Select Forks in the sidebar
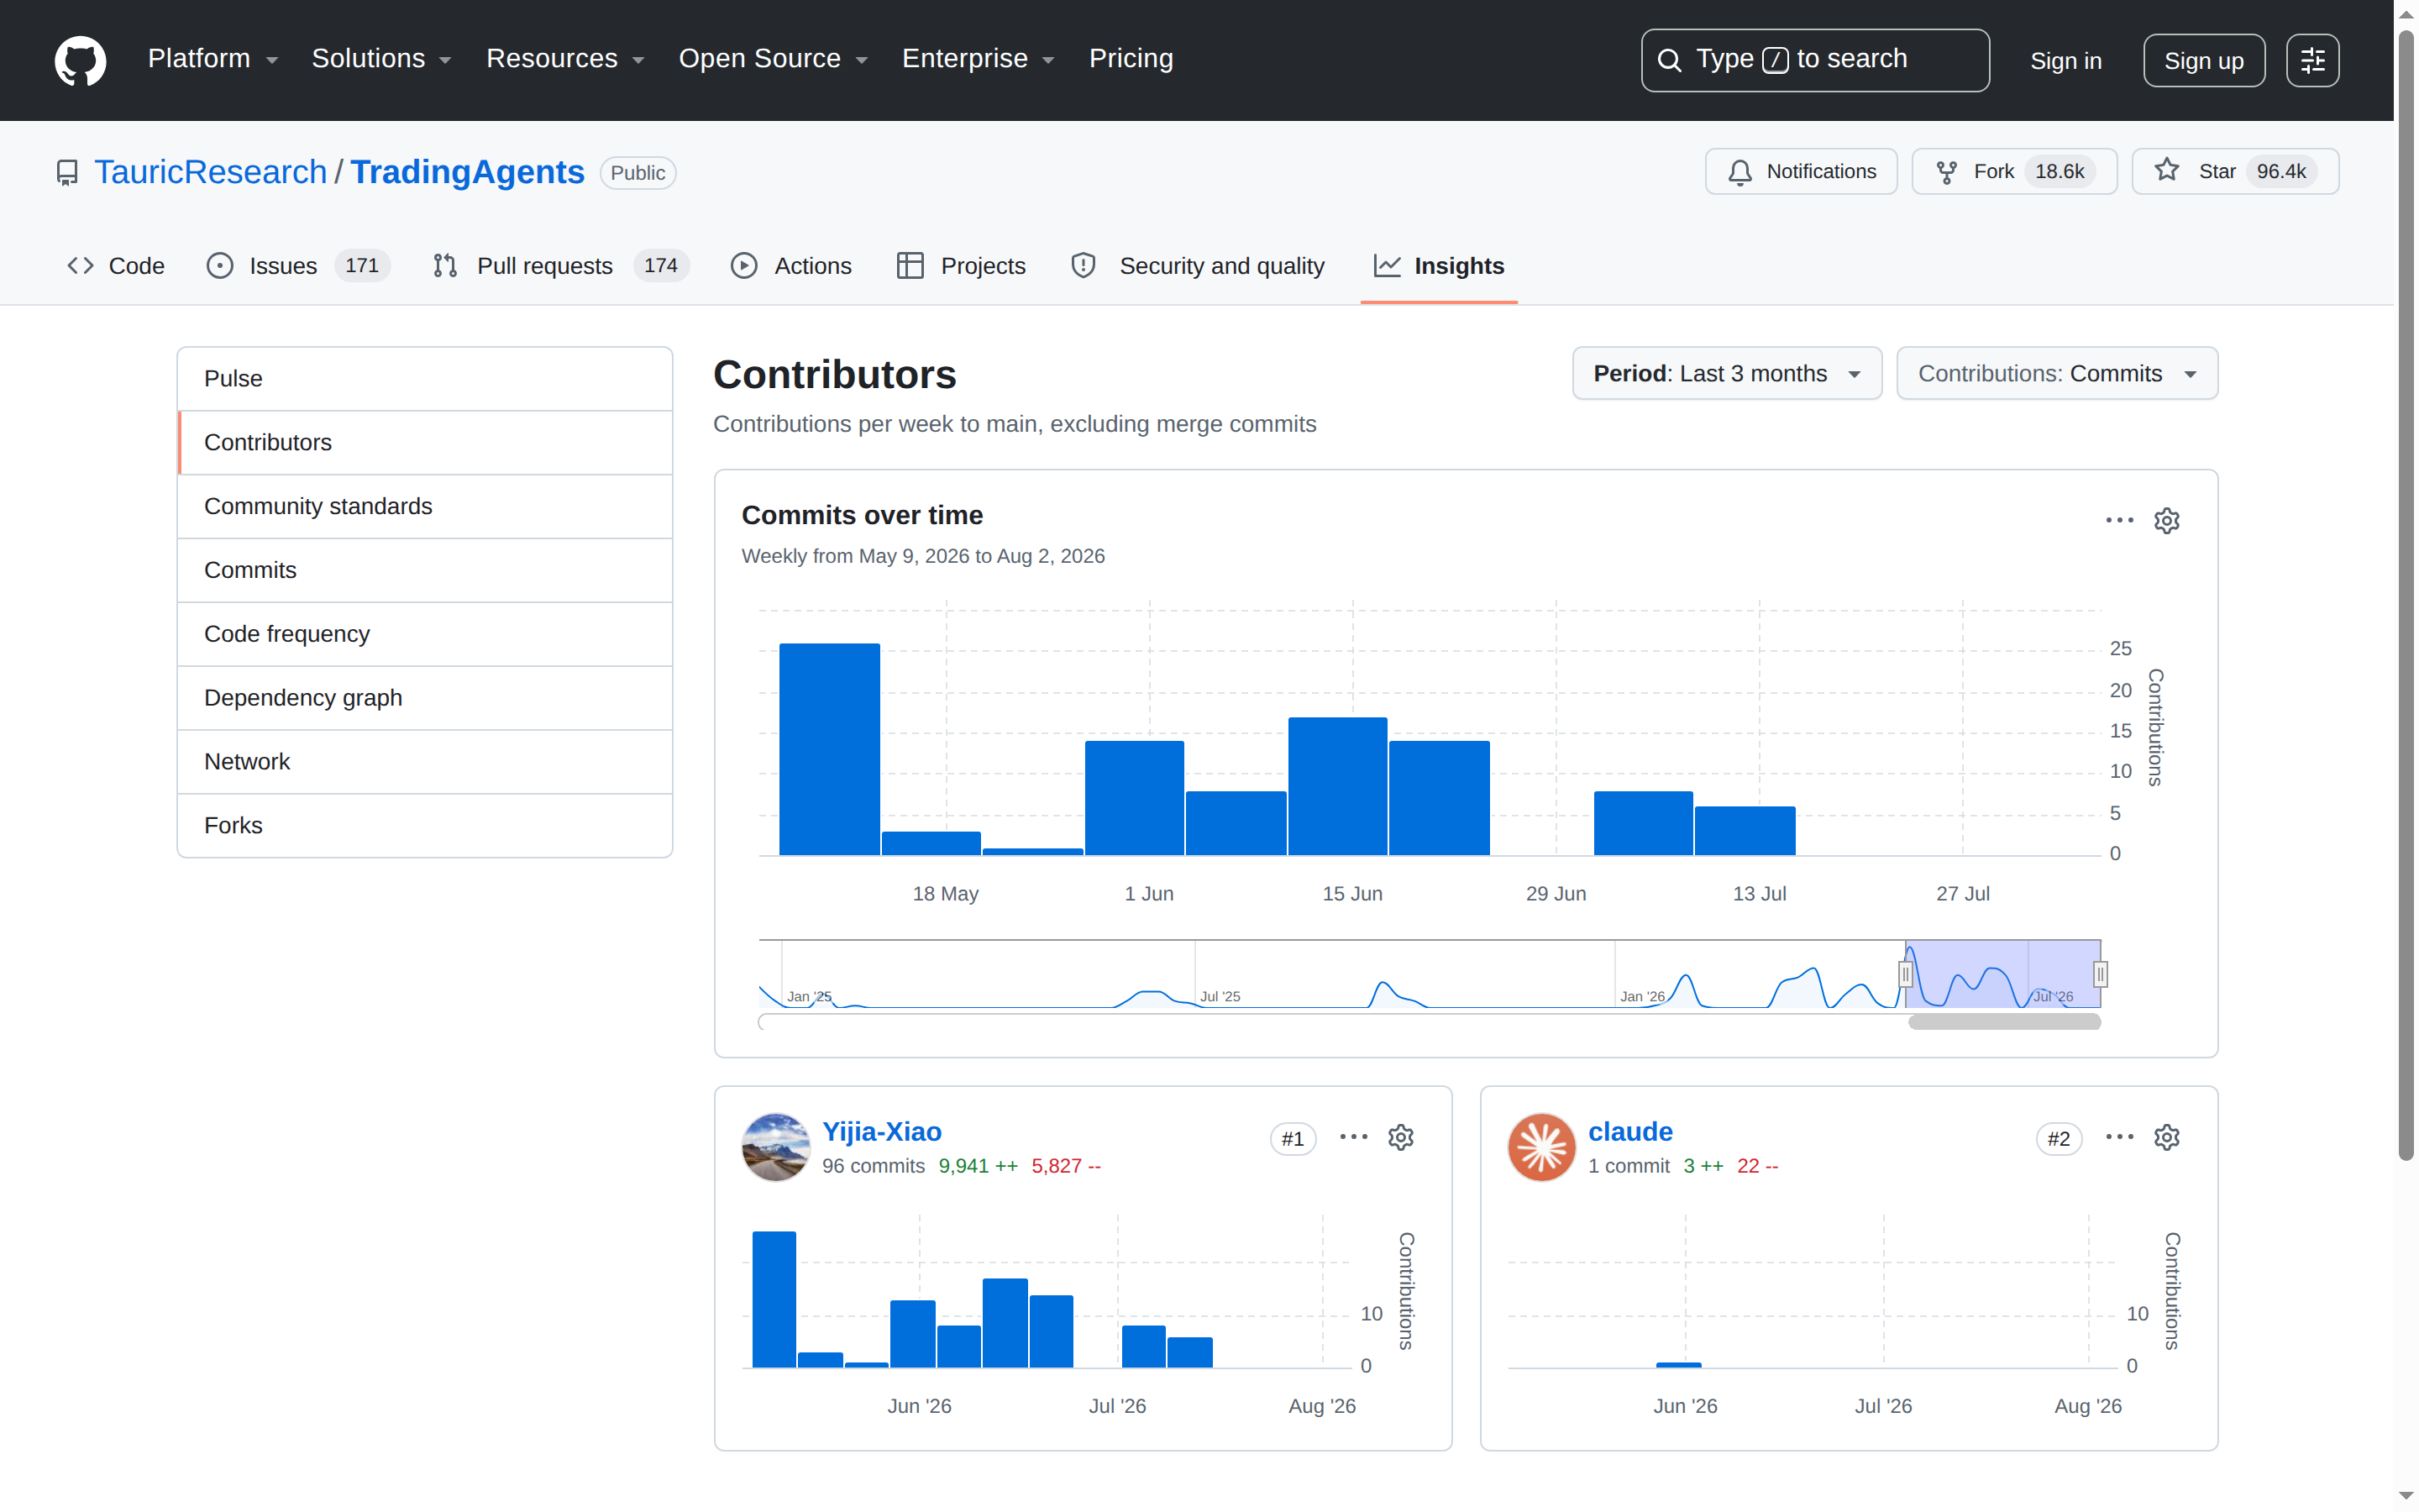This screenshot has height=1512, width=2419. point(425,826)
